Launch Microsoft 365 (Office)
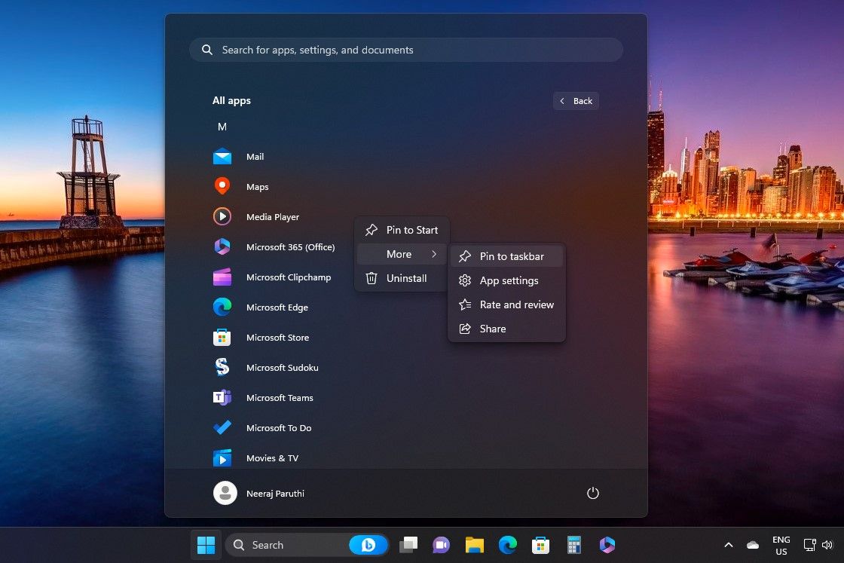 pos(292,246)
